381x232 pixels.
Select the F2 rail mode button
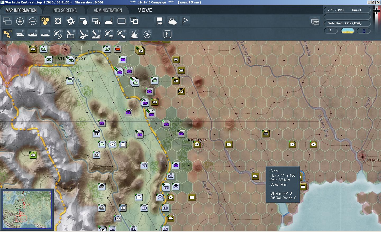(x=20, y=34)
